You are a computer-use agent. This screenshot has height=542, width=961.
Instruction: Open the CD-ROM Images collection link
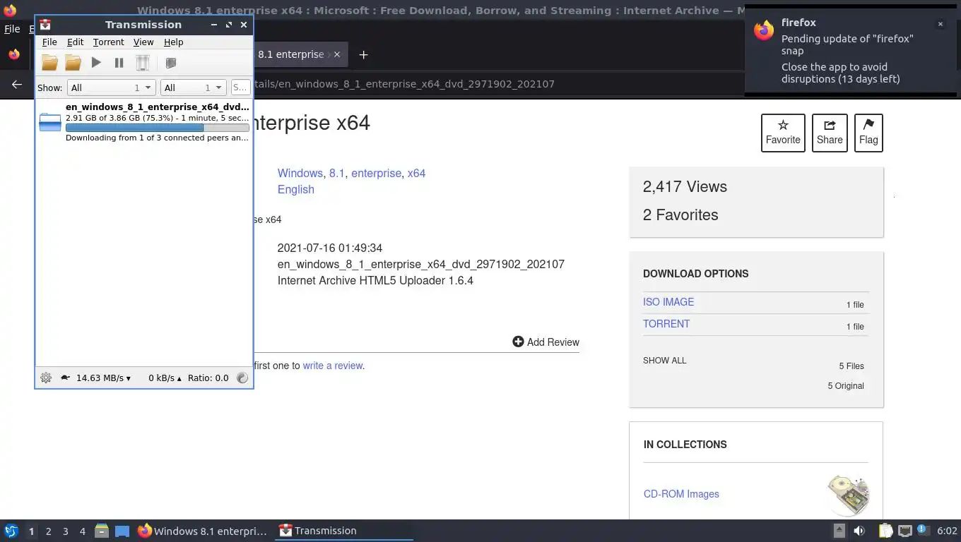(x=681, y=494)
